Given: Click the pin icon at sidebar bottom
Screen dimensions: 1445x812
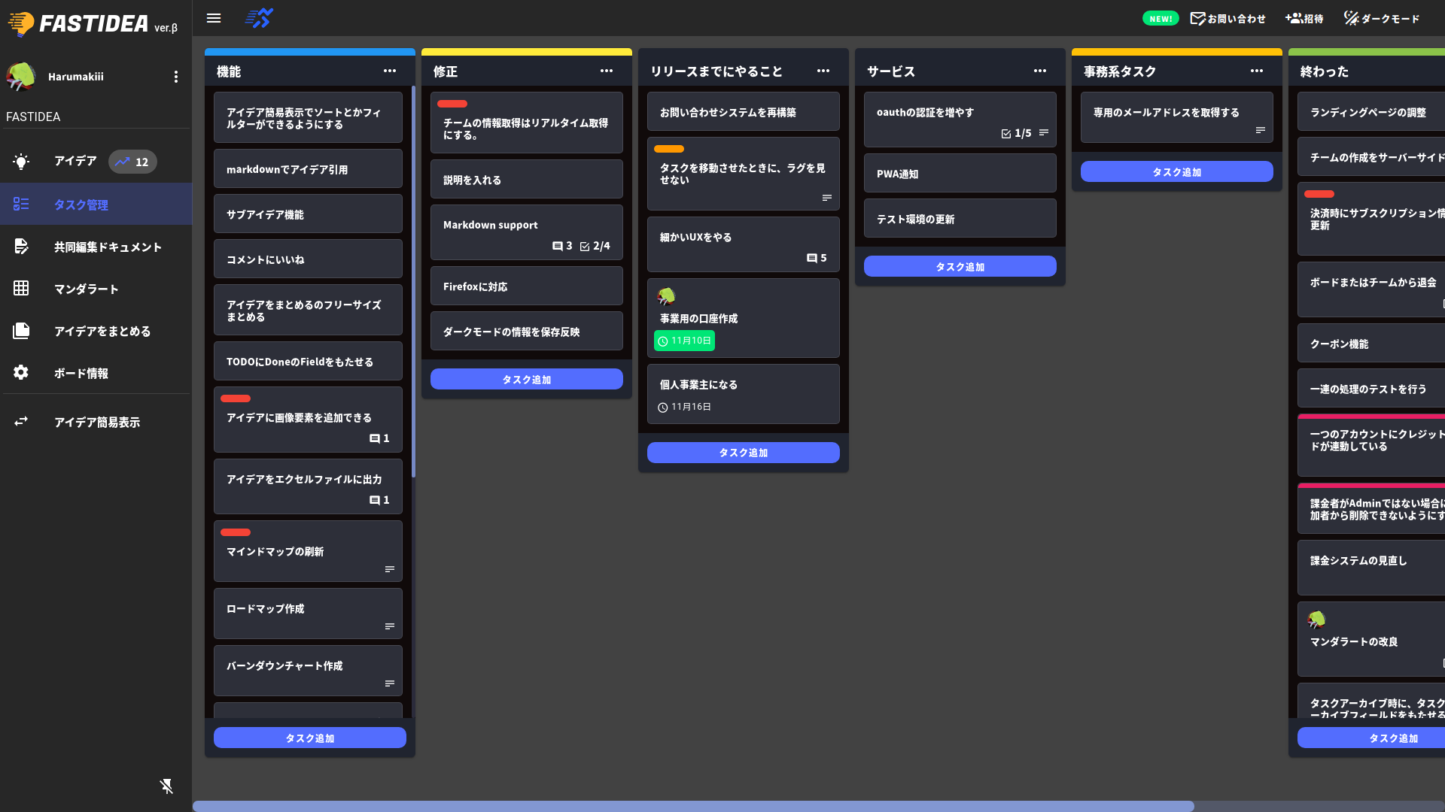Looking at the screenshot, I should click(x=166, y=786).
